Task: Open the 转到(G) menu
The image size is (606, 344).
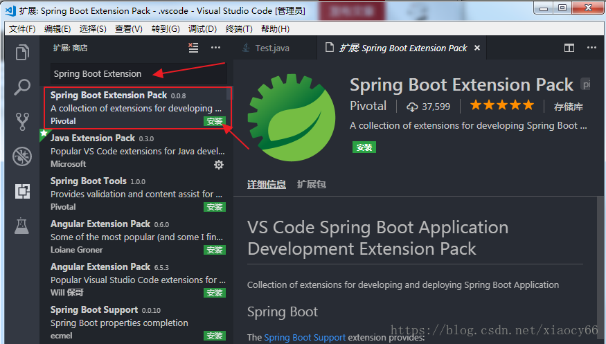Action: click(166, 29)
